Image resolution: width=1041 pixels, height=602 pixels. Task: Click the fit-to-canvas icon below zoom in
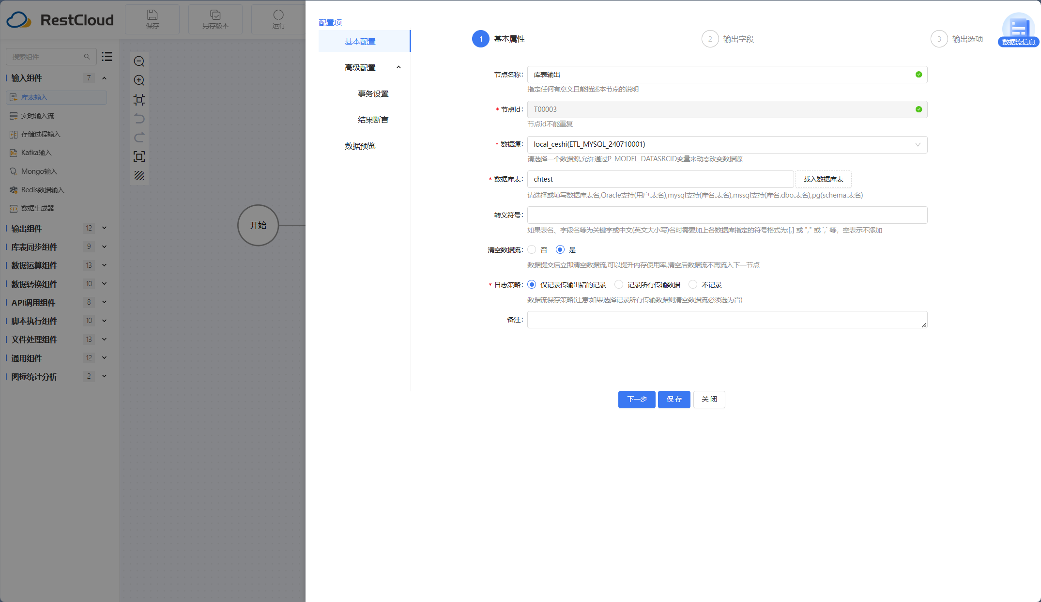coord(139,100)
